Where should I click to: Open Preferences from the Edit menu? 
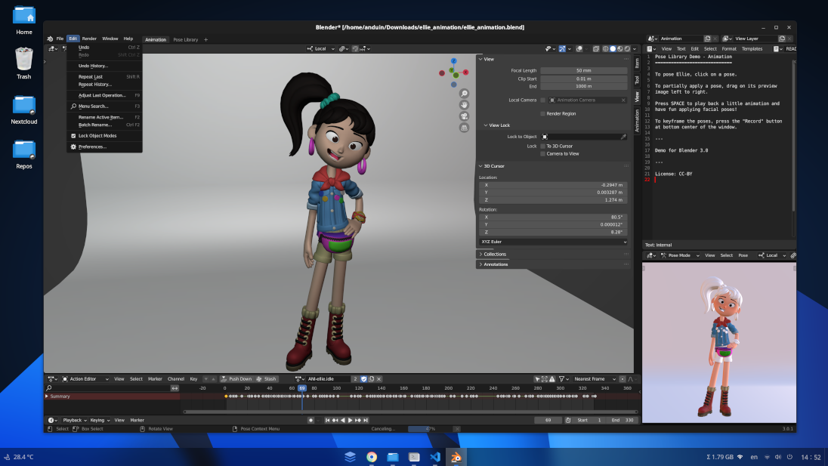[x=92, y=147]
